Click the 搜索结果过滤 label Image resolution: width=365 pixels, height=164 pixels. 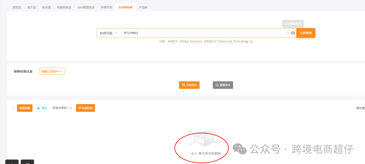click(x=23, y=71)
